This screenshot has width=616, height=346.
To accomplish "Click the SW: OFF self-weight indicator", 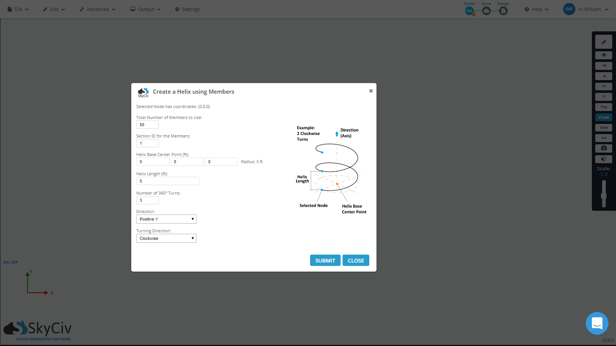I will pos(11,262).
